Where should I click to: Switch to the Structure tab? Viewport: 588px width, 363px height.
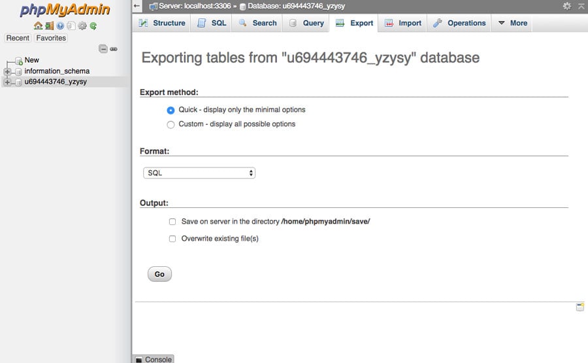pyautogui.click(x=161, y=23)
